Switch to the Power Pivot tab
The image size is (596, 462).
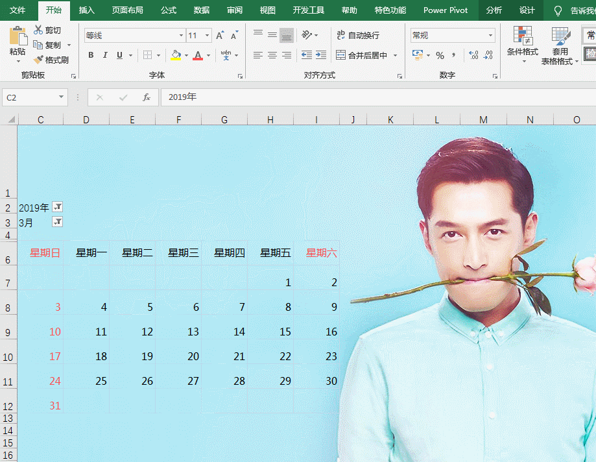pyautogui.click(x=446, y=10)
